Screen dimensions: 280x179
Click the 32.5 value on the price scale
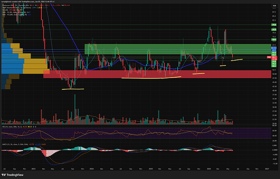click(x=274, y=103)
